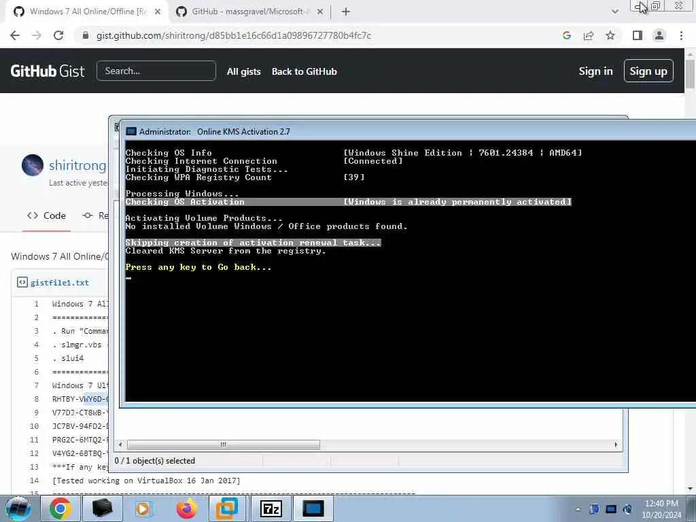Click the console window icon in title bar
This screenshot has width=696, height=522.
[131, 131]
